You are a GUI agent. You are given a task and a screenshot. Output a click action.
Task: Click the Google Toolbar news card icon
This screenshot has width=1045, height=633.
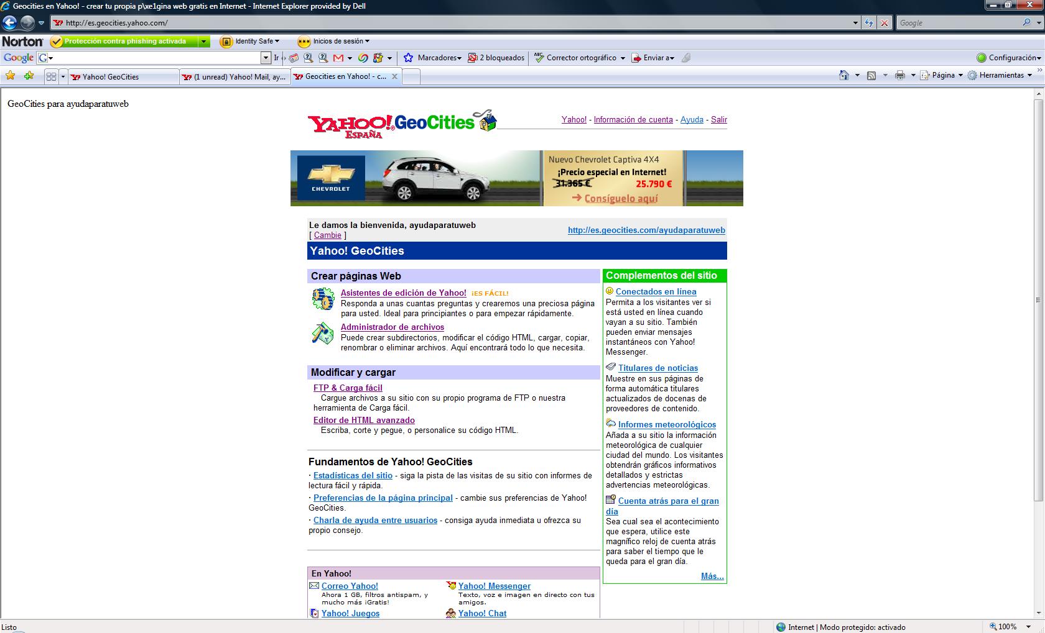[x=294, y=58]
